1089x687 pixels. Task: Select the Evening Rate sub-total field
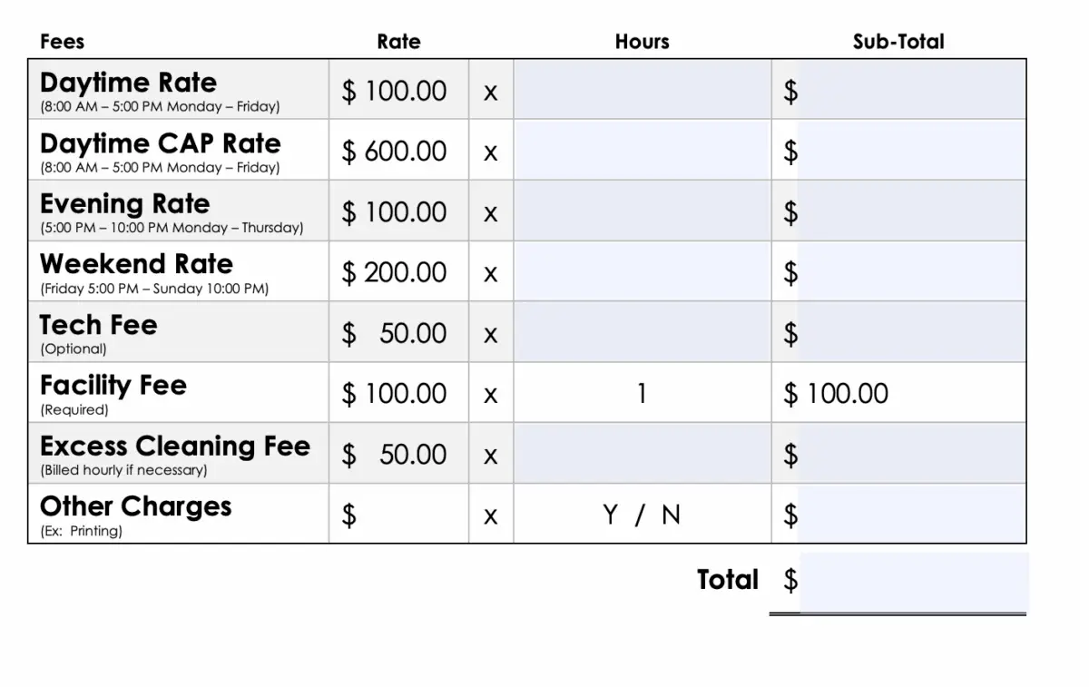pyautogui.click(x=911, y=211)
